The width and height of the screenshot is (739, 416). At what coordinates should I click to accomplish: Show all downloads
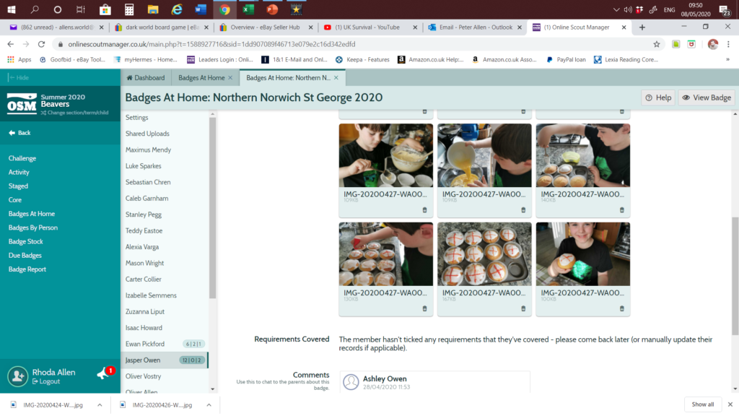(x=702, y=404)
